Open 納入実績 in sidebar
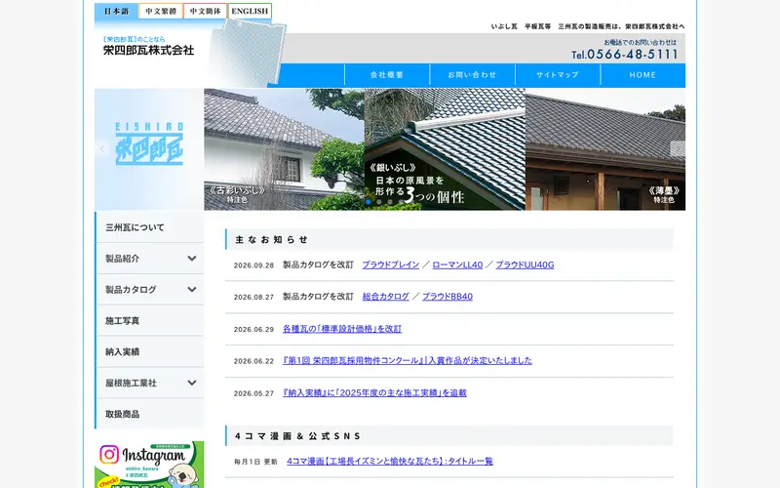Screen dimensions: 780x488 click(150, 352)
